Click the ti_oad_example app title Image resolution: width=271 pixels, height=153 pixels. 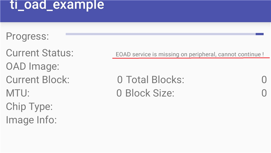(57, 5)
